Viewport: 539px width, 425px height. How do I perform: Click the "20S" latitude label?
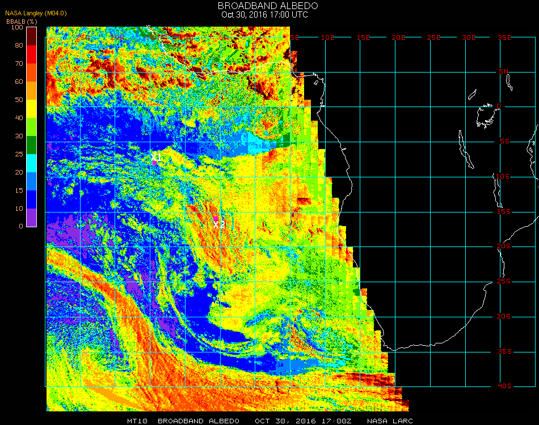click(x=504, y=246)
